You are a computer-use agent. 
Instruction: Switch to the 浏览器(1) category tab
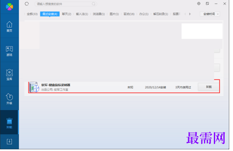coord(99,14)
